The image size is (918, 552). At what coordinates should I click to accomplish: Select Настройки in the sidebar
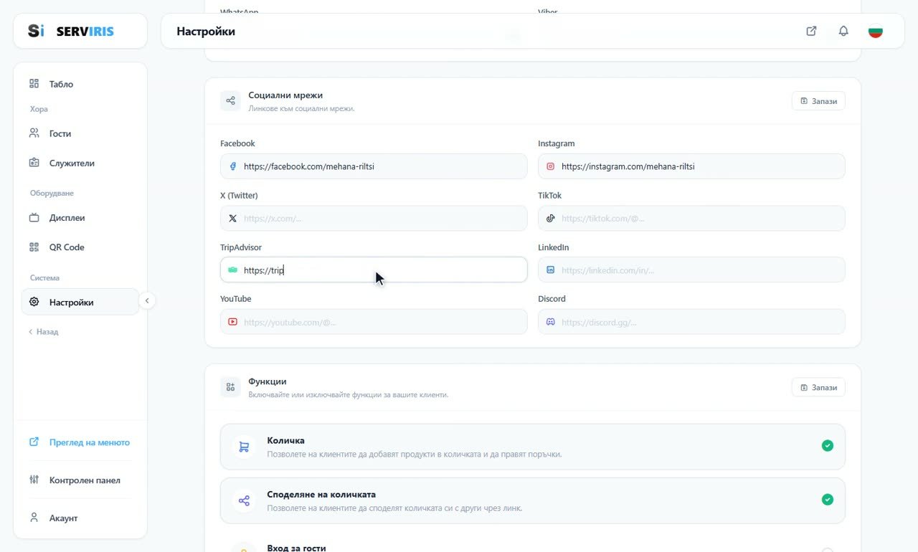(x=80, y=302)
